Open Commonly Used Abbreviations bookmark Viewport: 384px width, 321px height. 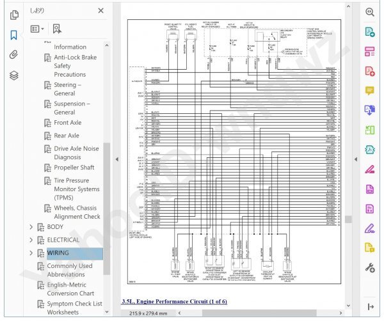(x=70, y=270)
